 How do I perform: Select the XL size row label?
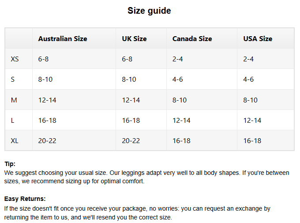[15, 141]
